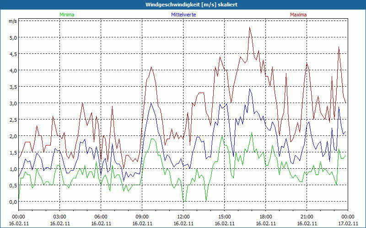Click the 4,0 y-axis value
366x228 pixels.
click(13, 70)
